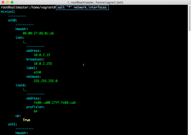
Task: Click the MAC address 08:00:27:88:0c:a6
Action: click(38, 33)
